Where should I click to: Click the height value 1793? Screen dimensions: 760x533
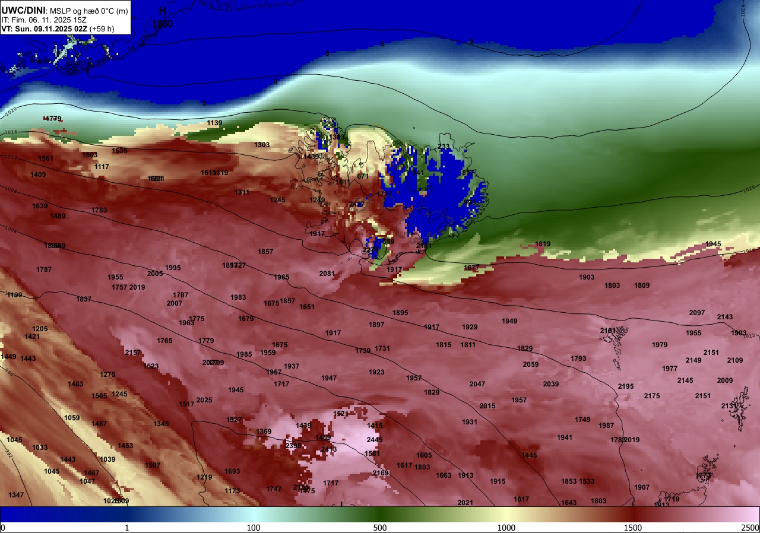(578, 358)
